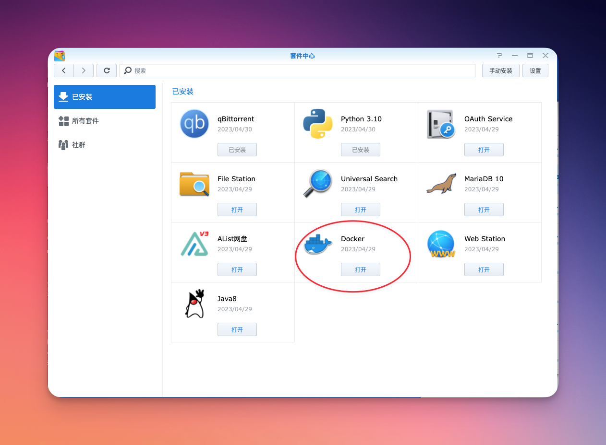Select the 所有套件 sidebar item
Screen dimensions: 606x445
(x=105, y=121)
